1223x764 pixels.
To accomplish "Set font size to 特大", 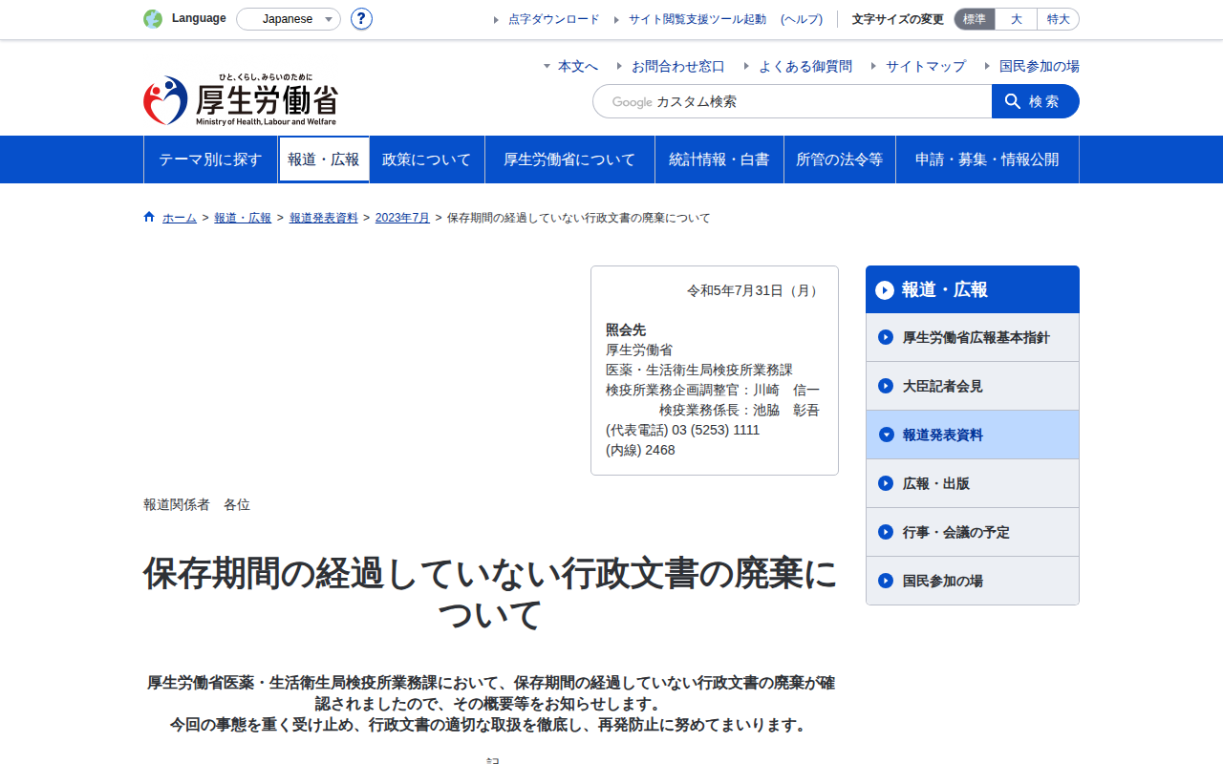I will coord(1059,19).
